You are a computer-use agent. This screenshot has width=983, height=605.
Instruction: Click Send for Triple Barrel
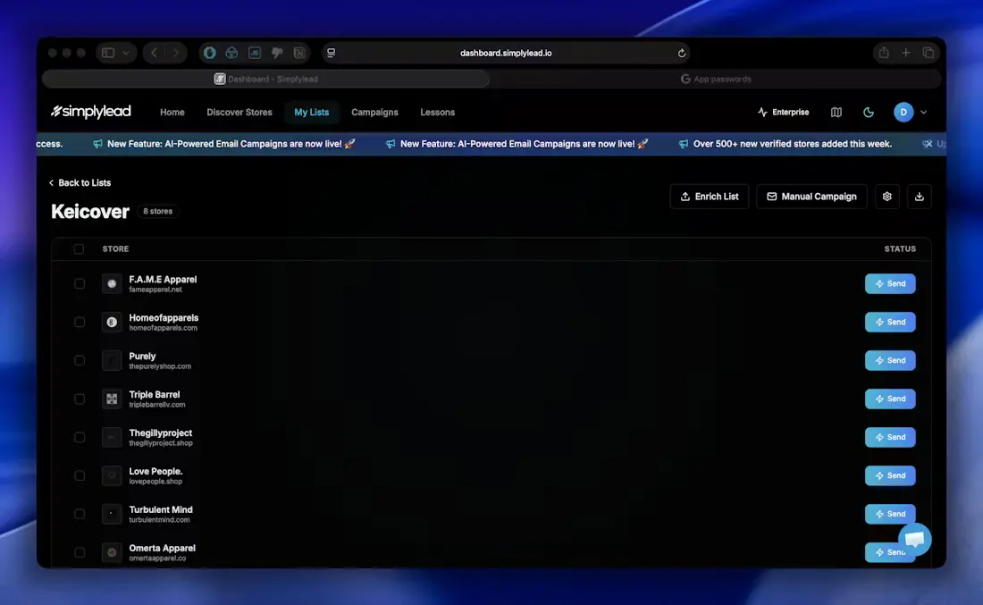(x=890, y=399)
